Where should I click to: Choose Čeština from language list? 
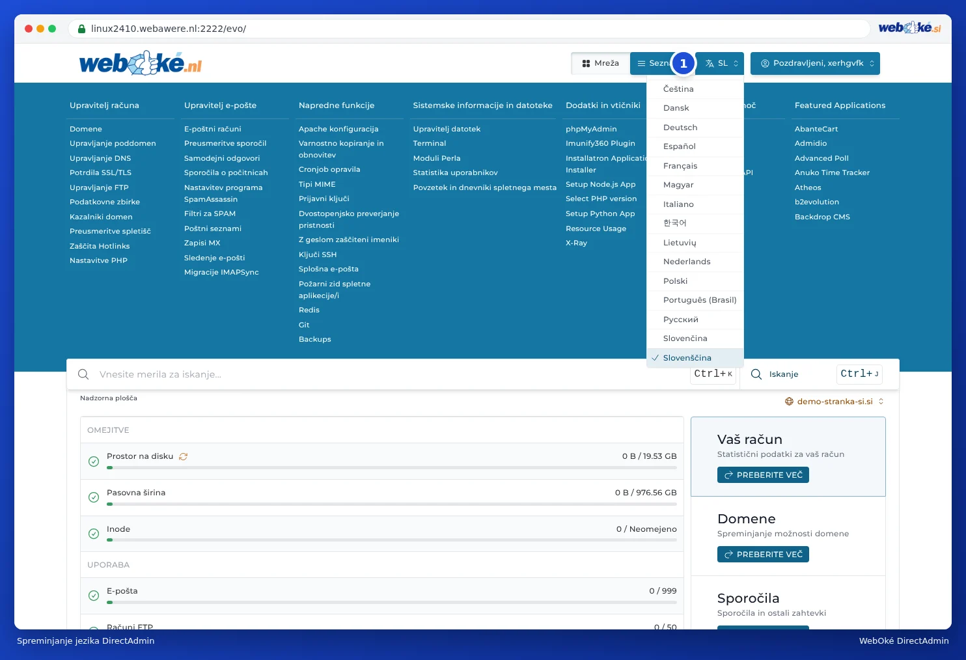tap(695, 89)
